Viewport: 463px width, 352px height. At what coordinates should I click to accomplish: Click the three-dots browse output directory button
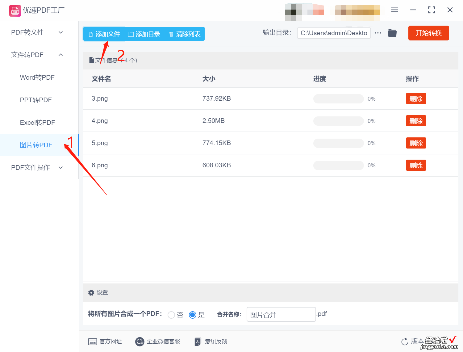pos(378,33)
